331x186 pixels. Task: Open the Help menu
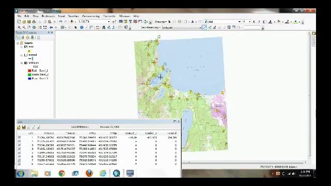point(136,16)
